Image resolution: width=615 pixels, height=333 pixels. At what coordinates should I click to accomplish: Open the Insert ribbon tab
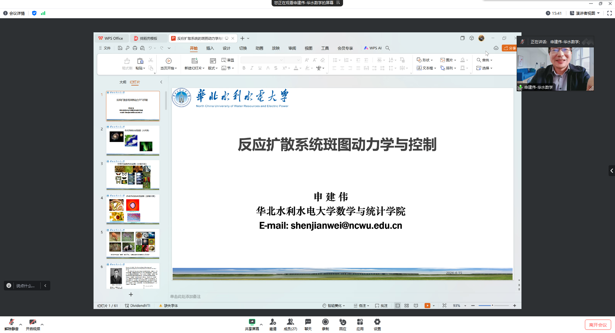(x=210, y=48)
